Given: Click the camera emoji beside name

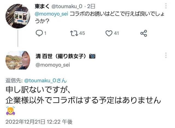Looking at the screenshot, I should (x=92, y=56).
